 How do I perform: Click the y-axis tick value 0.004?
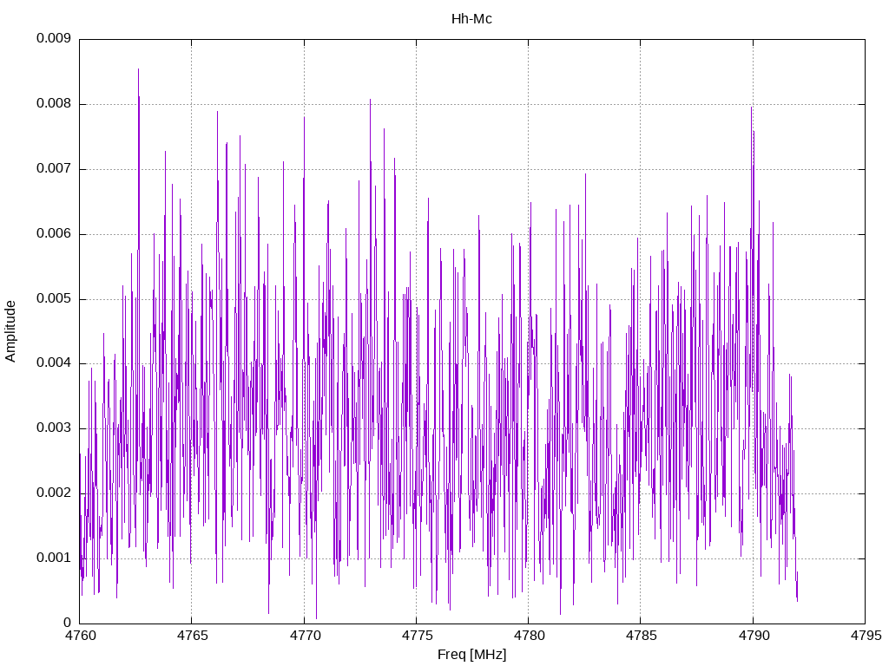click(x=53, y=363)
